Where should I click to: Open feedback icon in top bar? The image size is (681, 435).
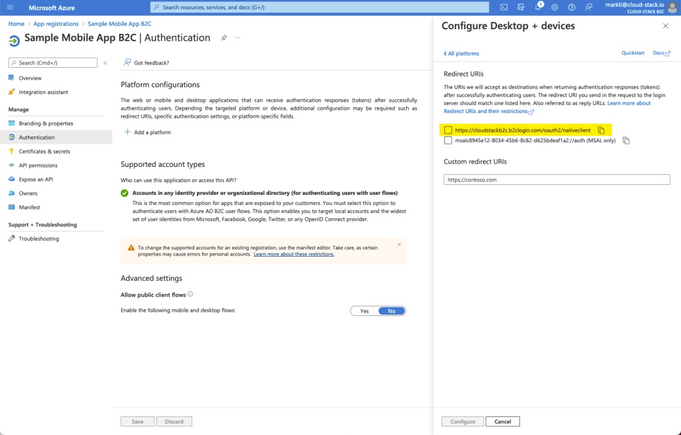click(x=589, y=7)
